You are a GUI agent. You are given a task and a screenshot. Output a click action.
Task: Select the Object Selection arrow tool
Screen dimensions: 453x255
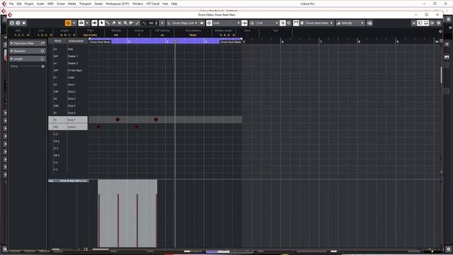(102, 23)
